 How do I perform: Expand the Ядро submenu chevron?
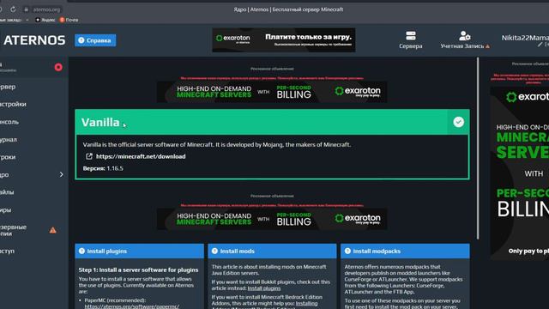[61, 174]
